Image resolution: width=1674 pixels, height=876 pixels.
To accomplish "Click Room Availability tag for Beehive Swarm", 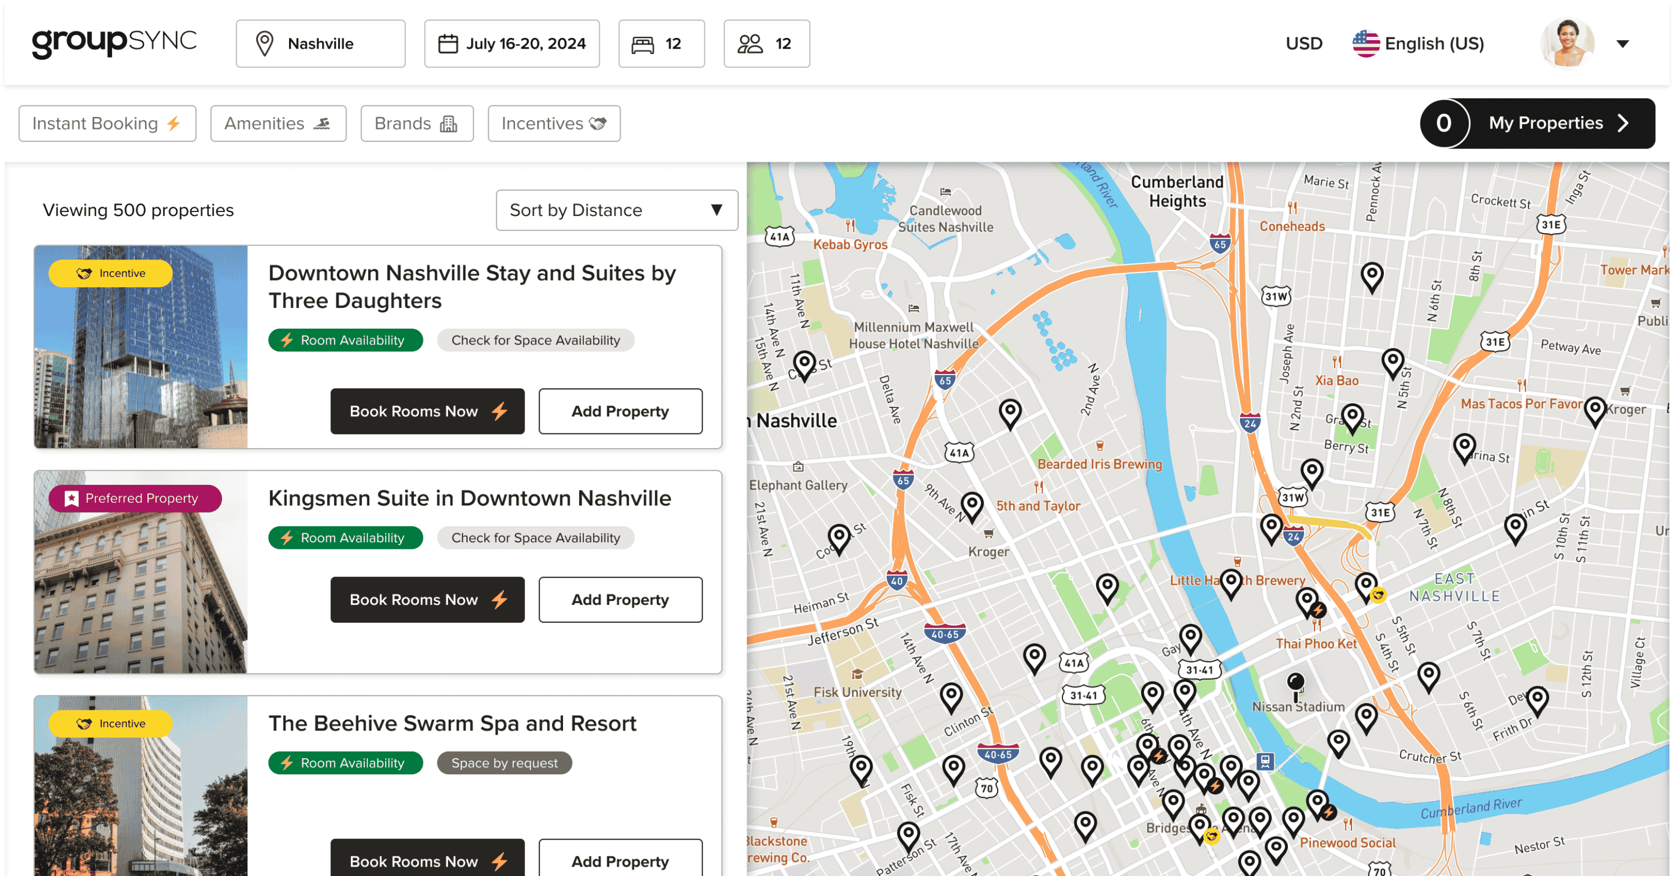I will point(345,763).
